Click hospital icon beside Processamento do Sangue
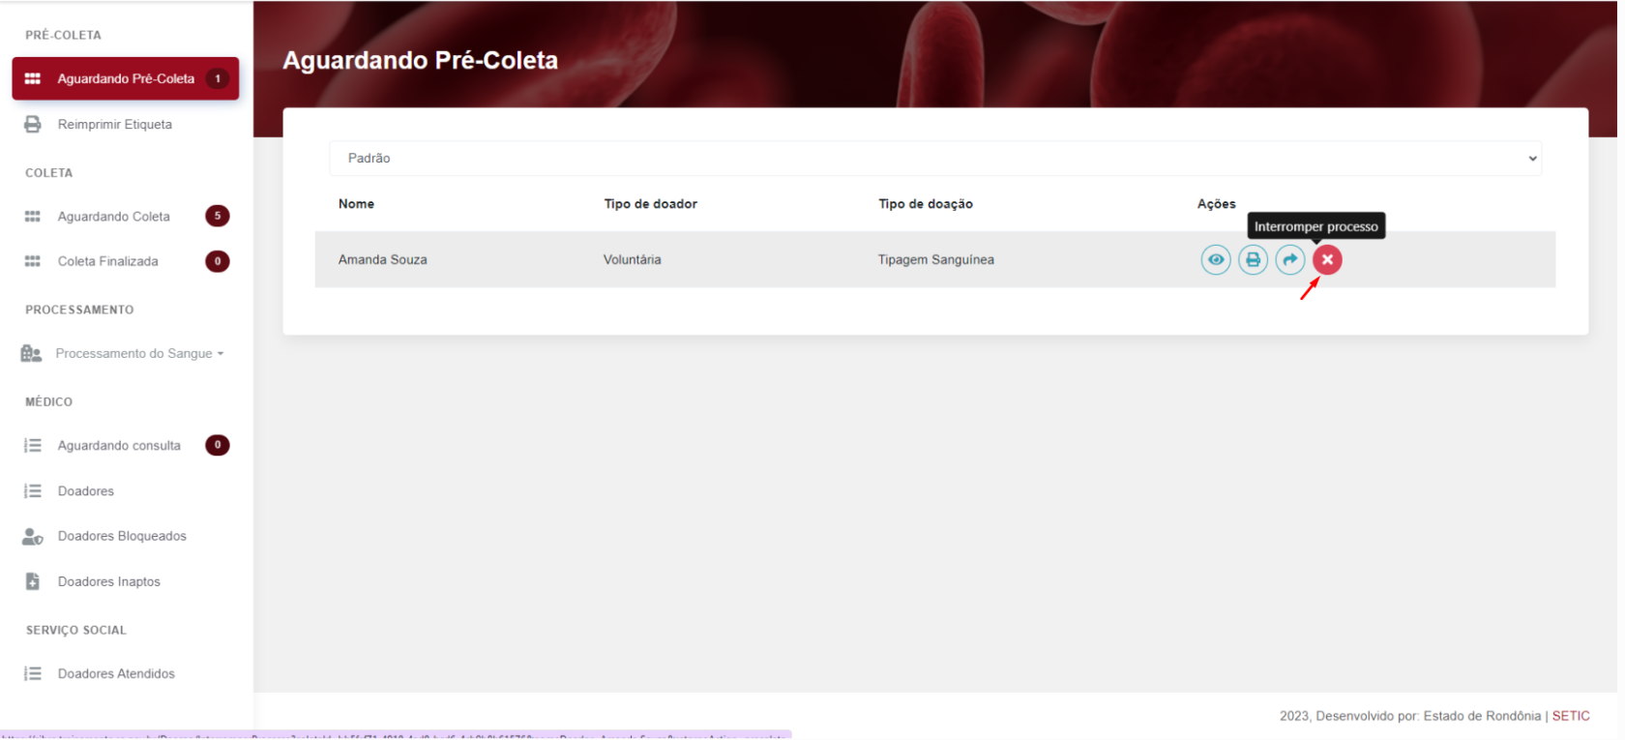This screenshot has width=1625, height=740. point(31,353)
